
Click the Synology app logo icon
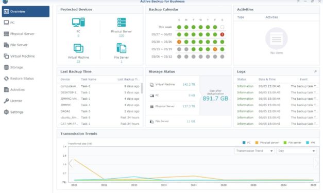(x=5, y=2)
